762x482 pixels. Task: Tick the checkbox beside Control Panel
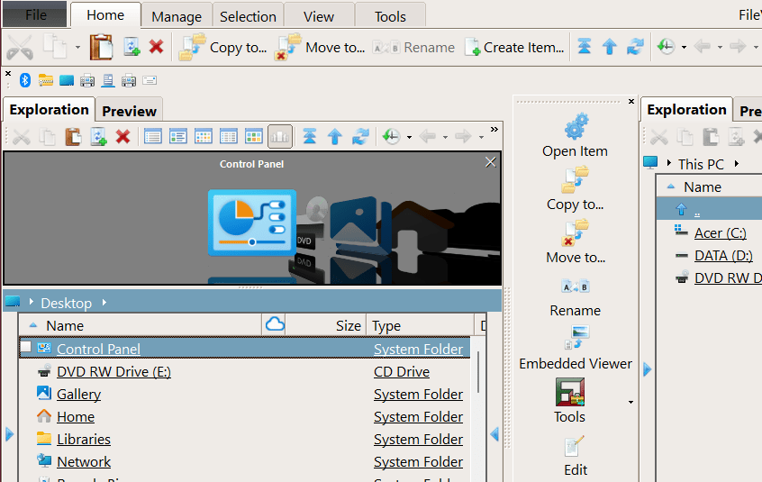coord(26,348)
